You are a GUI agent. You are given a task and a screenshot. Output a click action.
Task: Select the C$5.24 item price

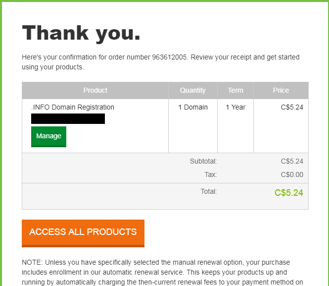pos(292,107)
